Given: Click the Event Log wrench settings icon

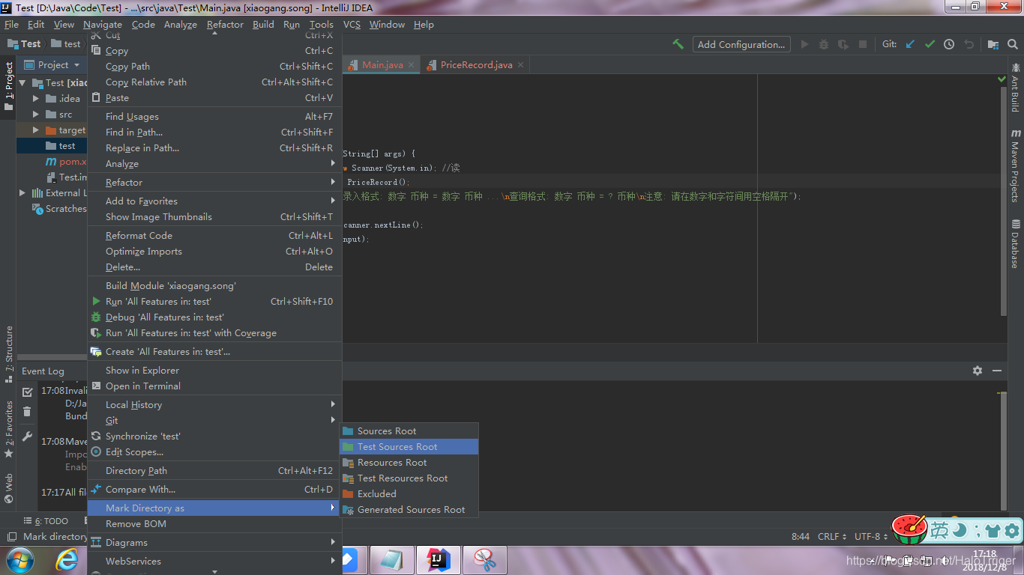Looking at the screenshot, I should (x=27, y=436).
